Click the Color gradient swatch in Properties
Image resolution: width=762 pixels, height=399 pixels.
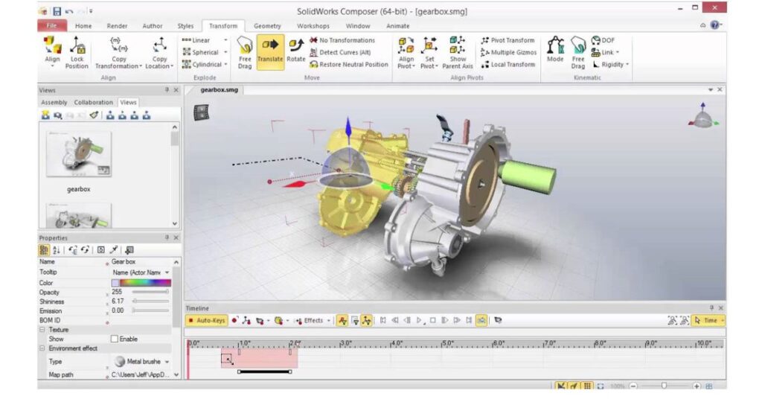click(x=145, y=283)
